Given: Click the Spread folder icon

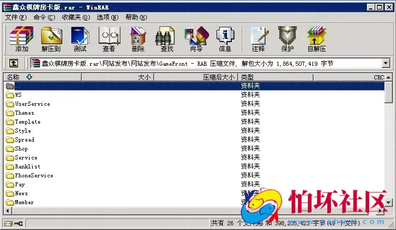Looking at the screenshot, I should tap(10, 139).
